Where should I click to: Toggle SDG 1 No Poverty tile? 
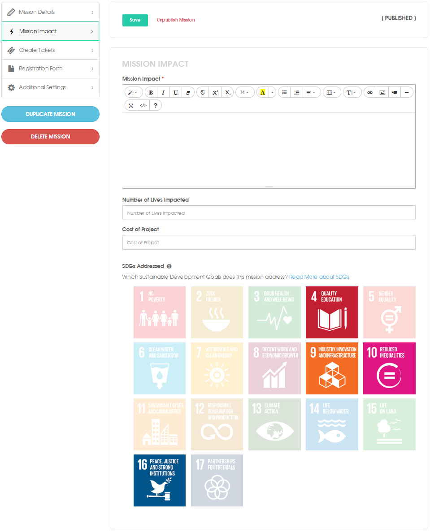160,312
